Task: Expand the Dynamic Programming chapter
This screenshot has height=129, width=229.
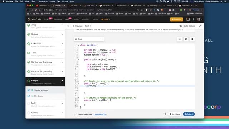Action: [62, 72]
